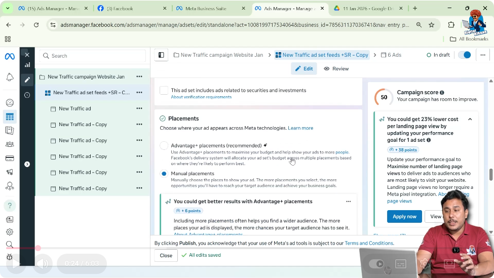Open the clock history icon
The width and height of the screenshot is (494, 278).
click(x=27, y=95)
